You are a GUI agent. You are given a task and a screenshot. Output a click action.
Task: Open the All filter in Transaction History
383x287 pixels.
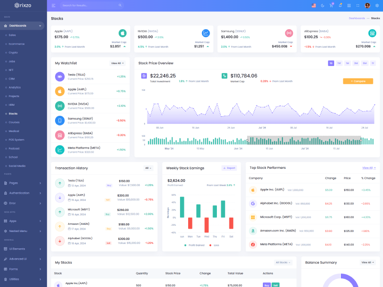148,168
